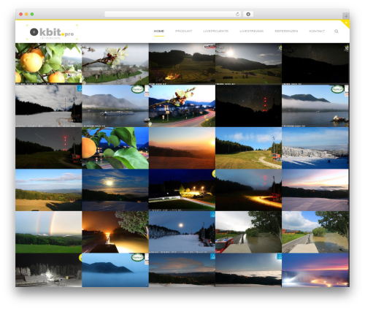
Task: Click the yellow corner star tag
Action: tap(346, 23)
